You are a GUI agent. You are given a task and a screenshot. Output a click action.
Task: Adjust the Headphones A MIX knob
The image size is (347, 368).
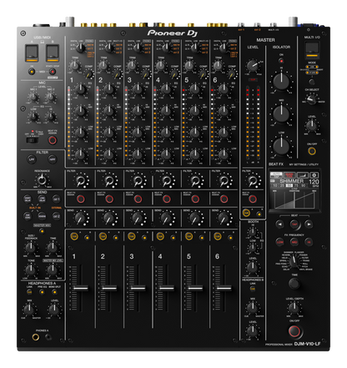29,310
